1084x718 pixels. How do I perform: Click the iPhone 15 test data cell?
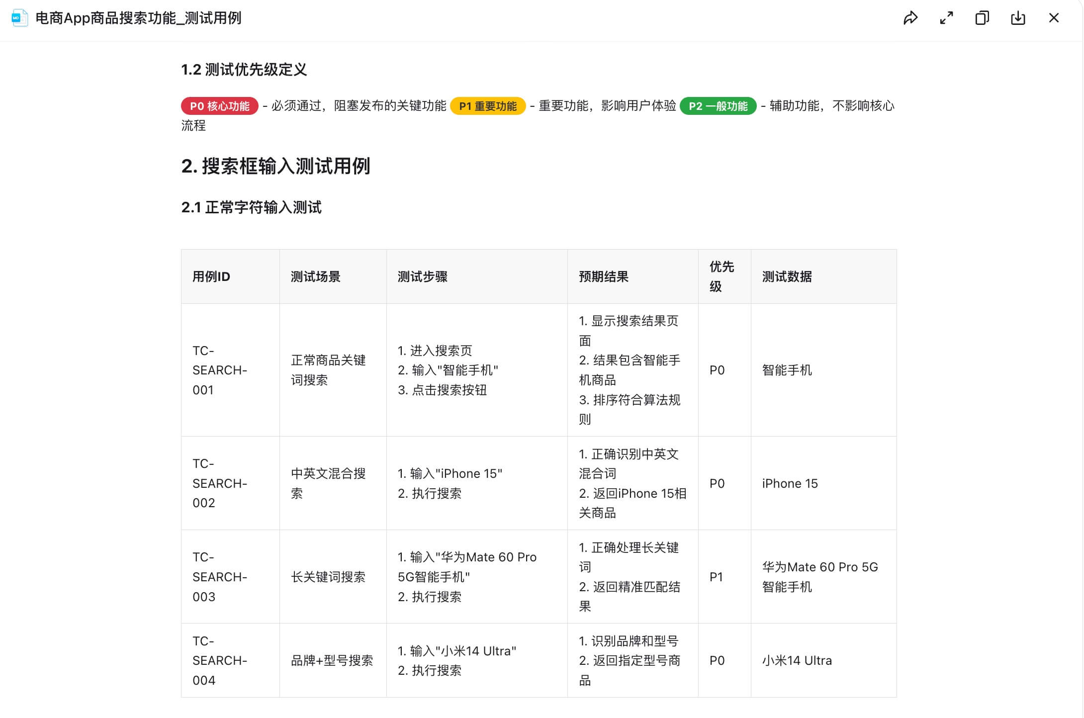[x=789, y=483]
